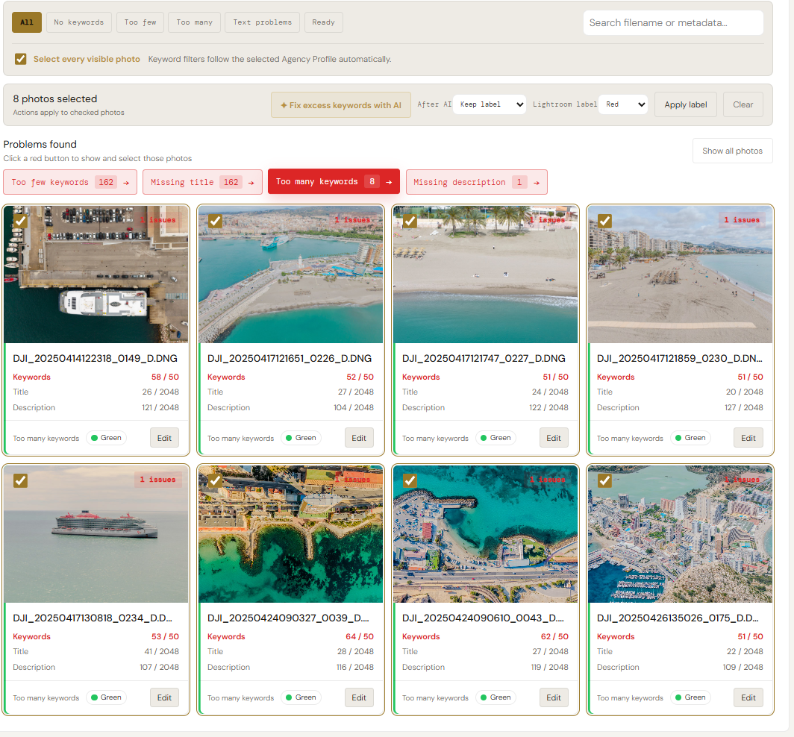The image size is (794, 737).
Task: Edit photo DJI_20250414122318_0149_D.DNG
Action: pos(164,439)
